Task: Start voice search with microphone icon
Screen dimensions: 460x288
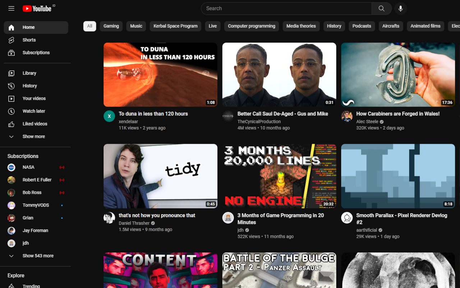Action: (x=400, y=8)
